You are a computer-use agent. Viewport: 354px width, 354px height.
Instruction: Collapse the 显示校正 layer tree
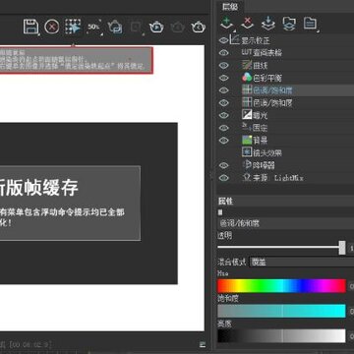pyautogui.click(x=234, y=40)
